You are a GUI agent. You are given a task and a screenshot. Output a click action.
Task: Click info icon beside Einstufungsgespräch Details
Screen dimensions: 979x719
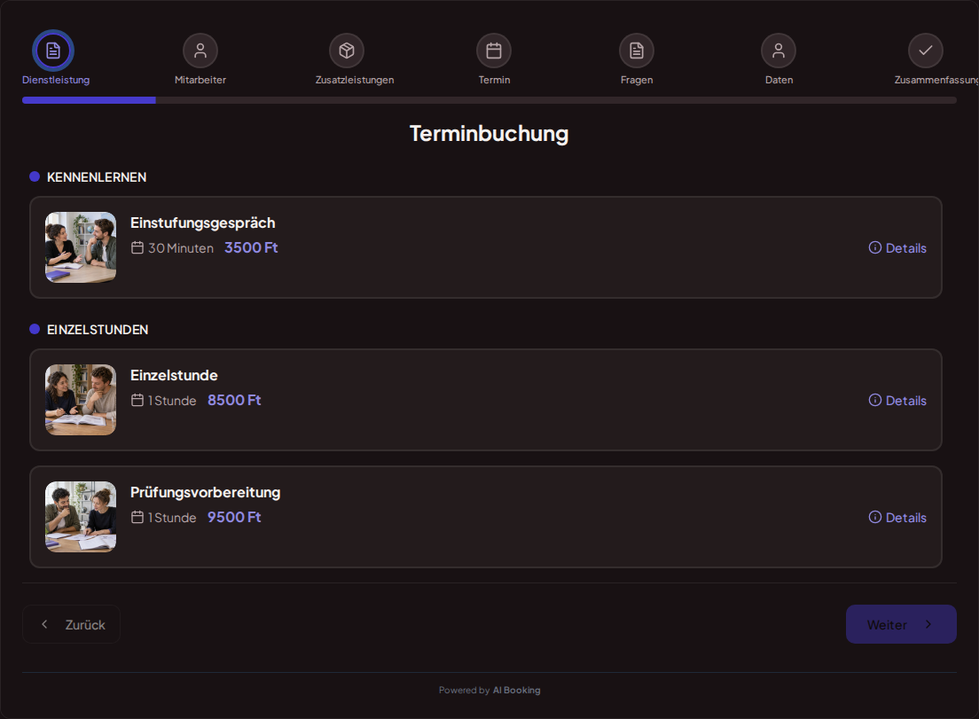[x=875, y=247]
